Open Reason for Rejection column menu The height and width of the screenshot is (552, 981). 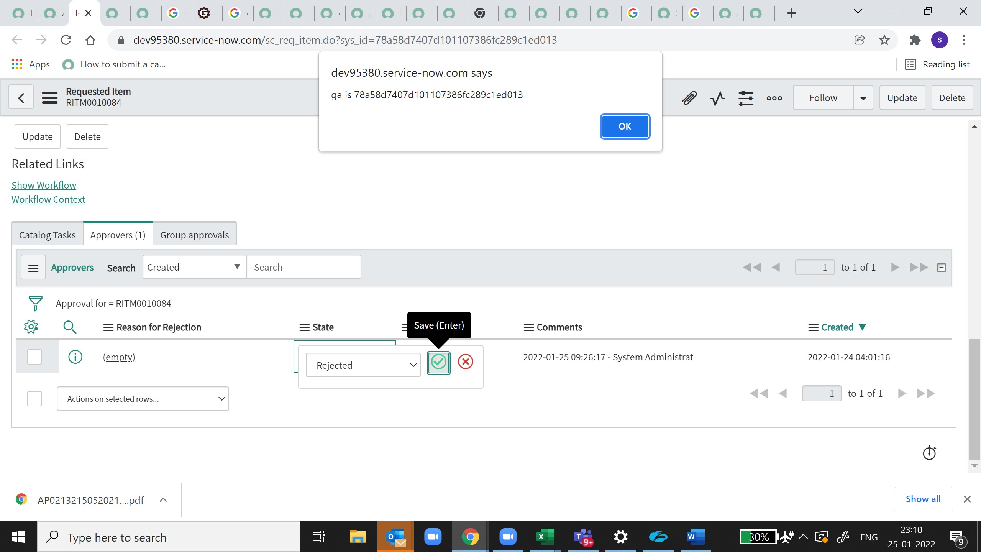(108, 327)
